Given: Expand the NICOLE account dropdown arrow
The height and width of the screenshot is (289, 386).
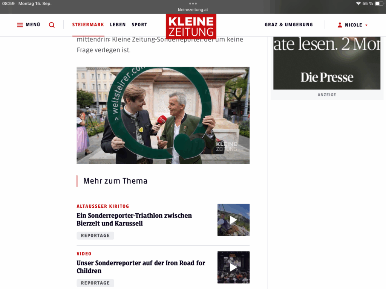Looking at the screenshot, I should pyautogui.click(x=366, y=25).
